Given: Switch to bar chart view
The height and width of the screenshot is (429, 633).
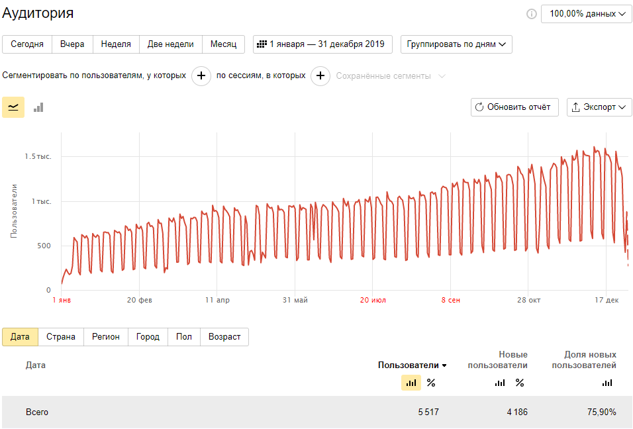Looking at the screenshot, I should [38, 107].
